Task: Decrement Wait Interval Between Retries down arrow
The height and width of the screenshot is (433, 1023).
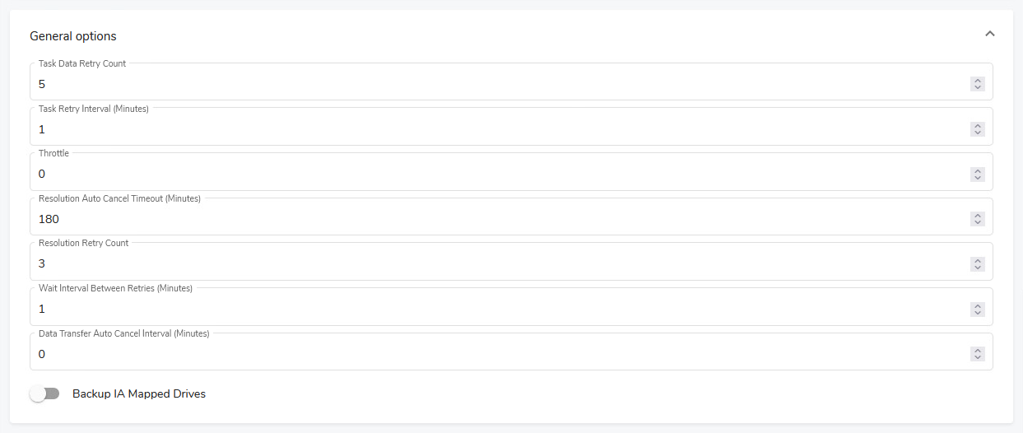Action: click(978, 312)
